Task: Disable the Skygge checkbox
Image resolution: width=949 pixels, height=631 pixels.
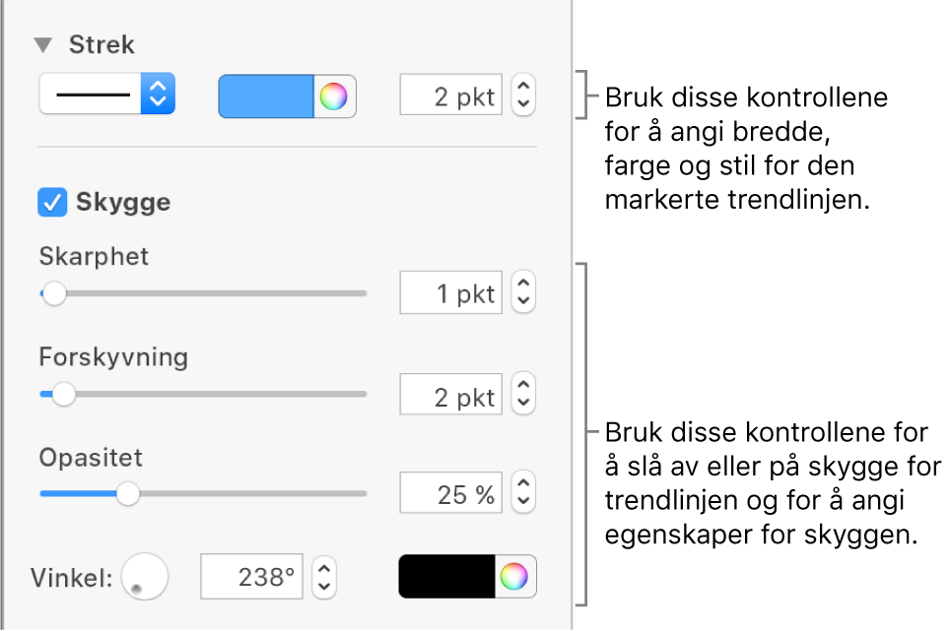Action: 49,202
